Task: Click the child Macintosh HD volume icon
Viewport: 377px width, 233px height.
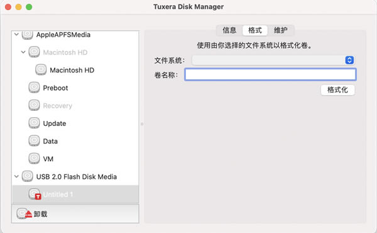Action: pos(41,70)
